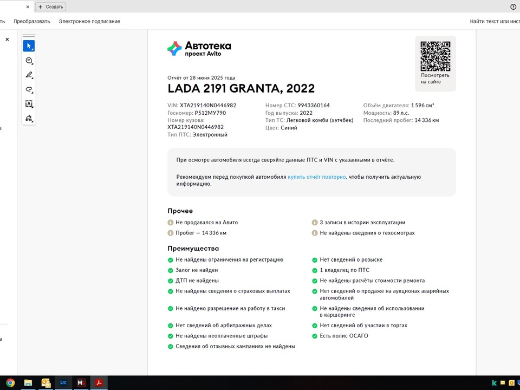
Task: Open File Explorer from the taskbar
Action: click(x=28, y=383)
